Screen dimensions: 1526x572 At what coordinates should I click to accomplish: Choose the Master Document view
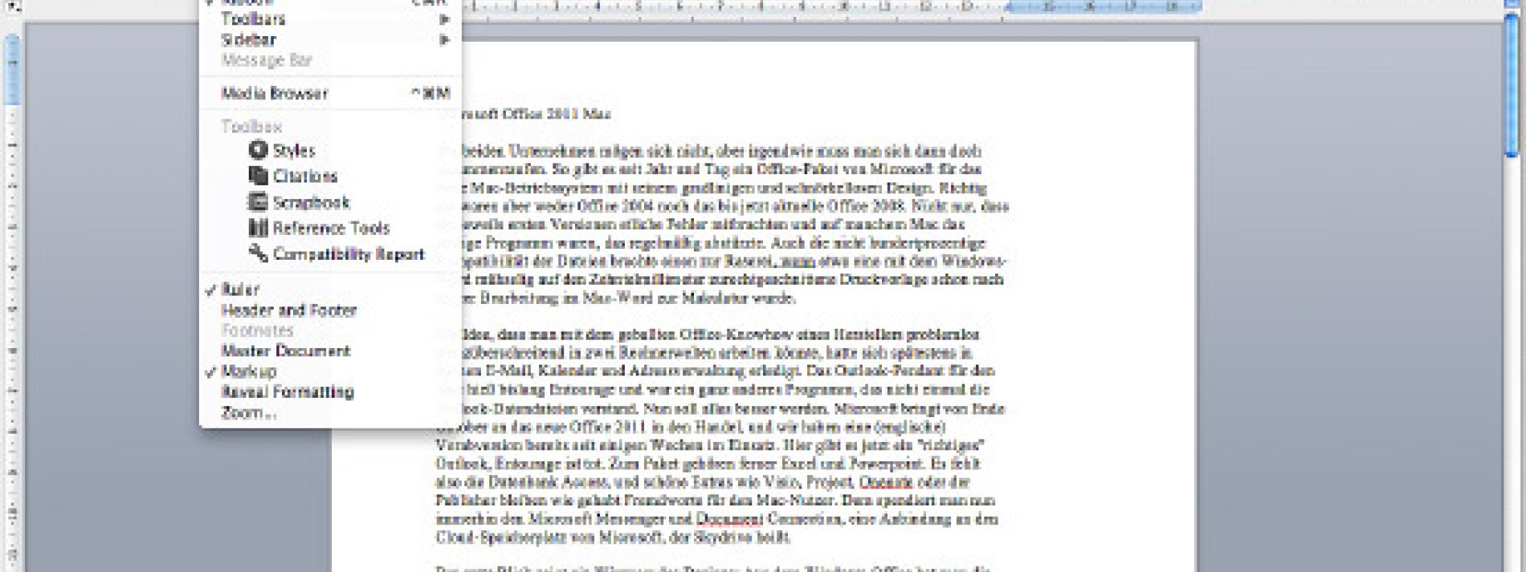330,351
